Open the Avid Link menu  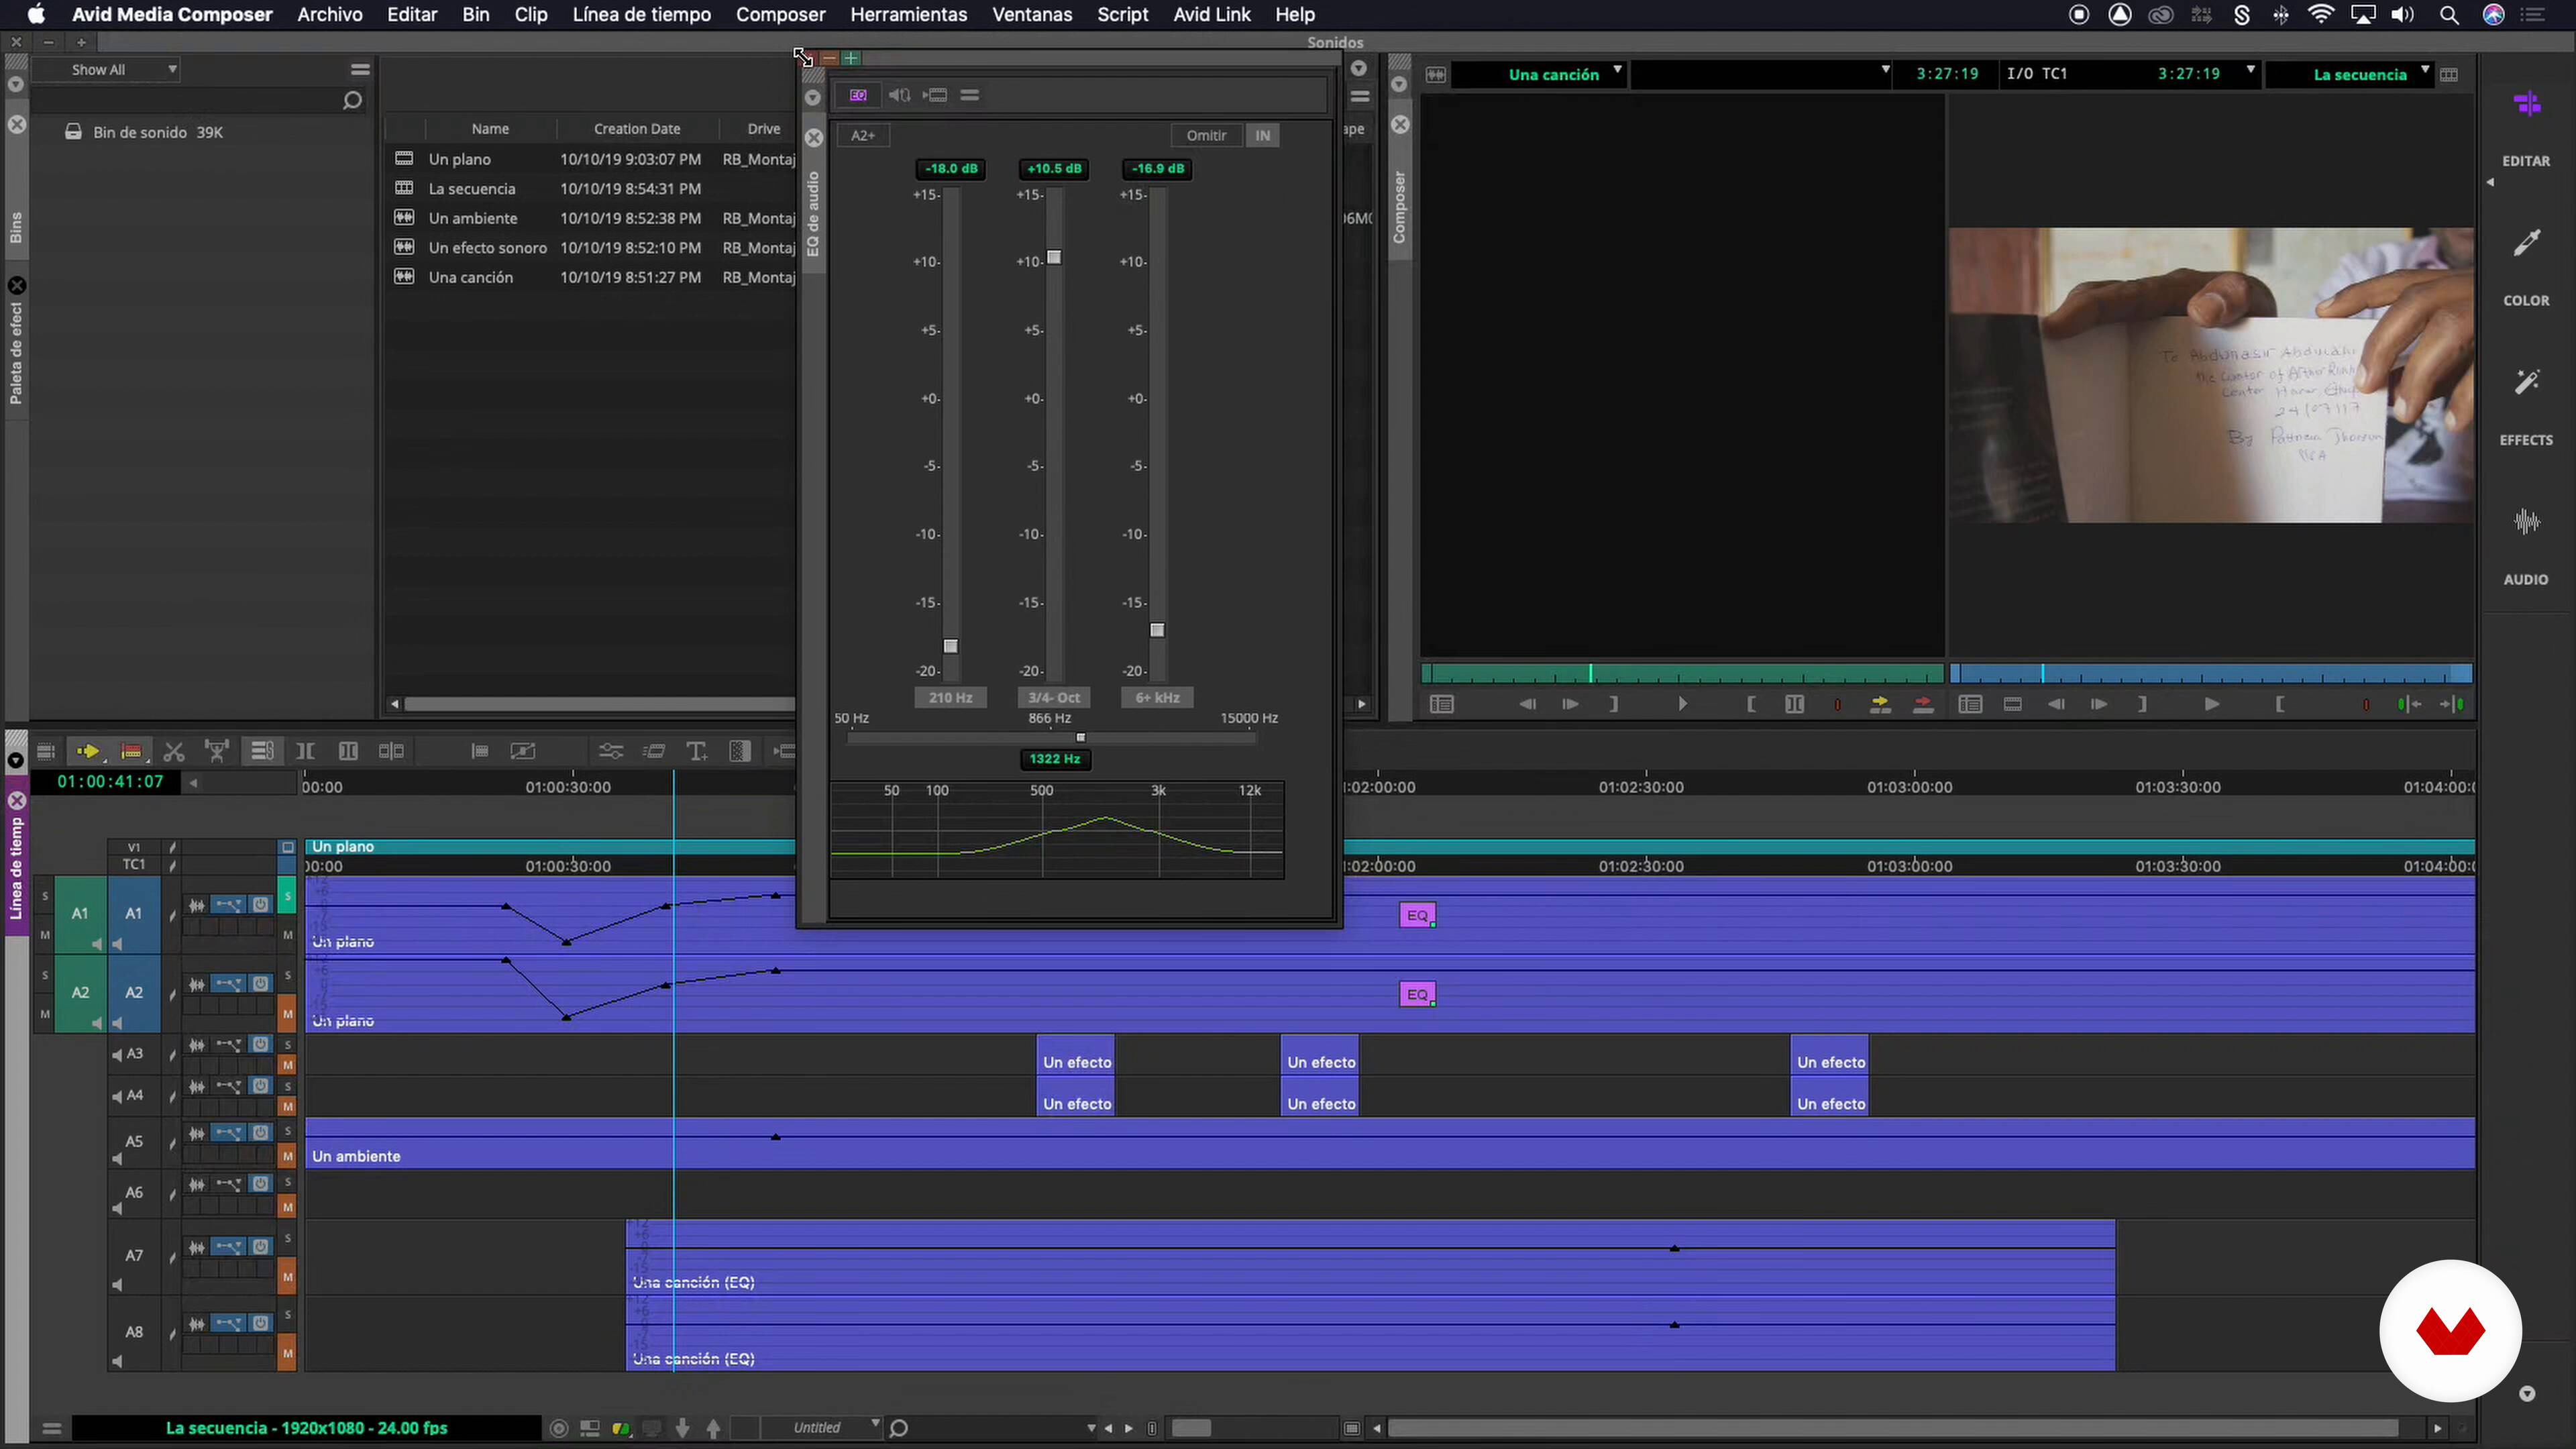[x=1212, y=15]
